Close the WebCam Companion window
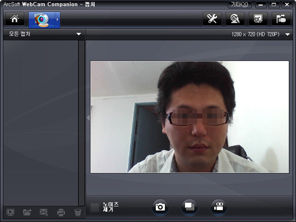296x222 pixels. [x=287, y=4]
